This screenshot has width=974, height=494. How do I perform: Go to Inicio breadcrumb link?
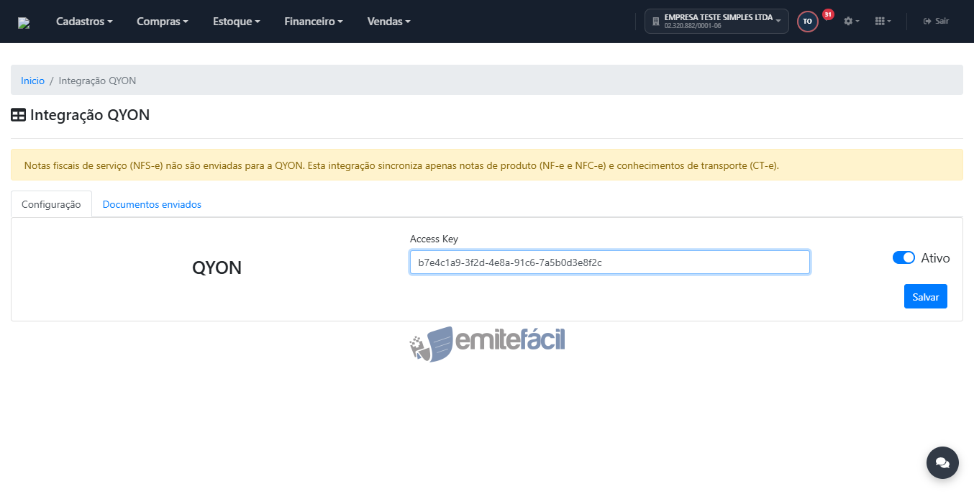click(x=32, y=81)
